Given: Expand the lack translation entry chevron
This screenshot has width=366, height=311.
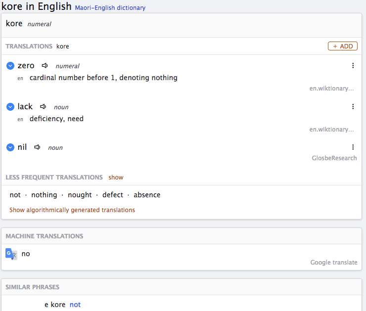Looking at the screenshot, I should coord(10,107).
